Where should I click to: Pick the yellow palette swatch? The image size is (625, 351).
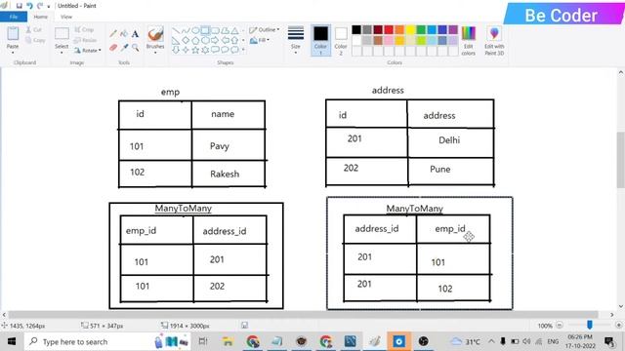click(x=410, y=29)
